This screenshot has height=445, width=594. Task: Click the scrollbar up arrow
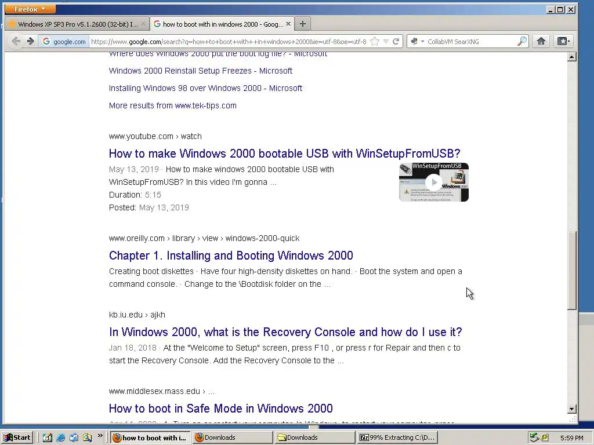click(571, 57)
